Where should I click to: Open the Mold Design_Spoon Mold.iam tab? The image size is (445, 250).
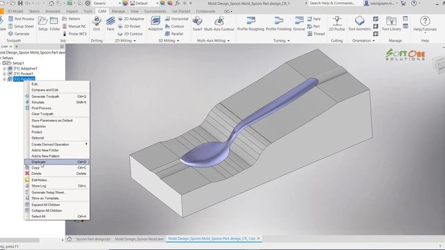(139, 239)
